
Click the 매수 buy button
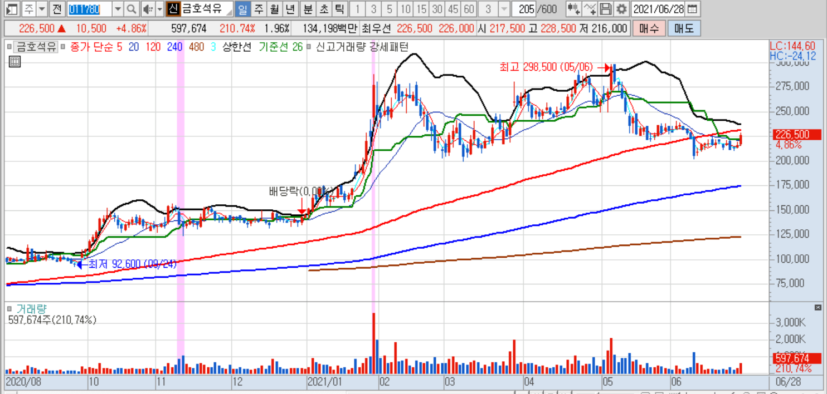(x=648, y=28)
